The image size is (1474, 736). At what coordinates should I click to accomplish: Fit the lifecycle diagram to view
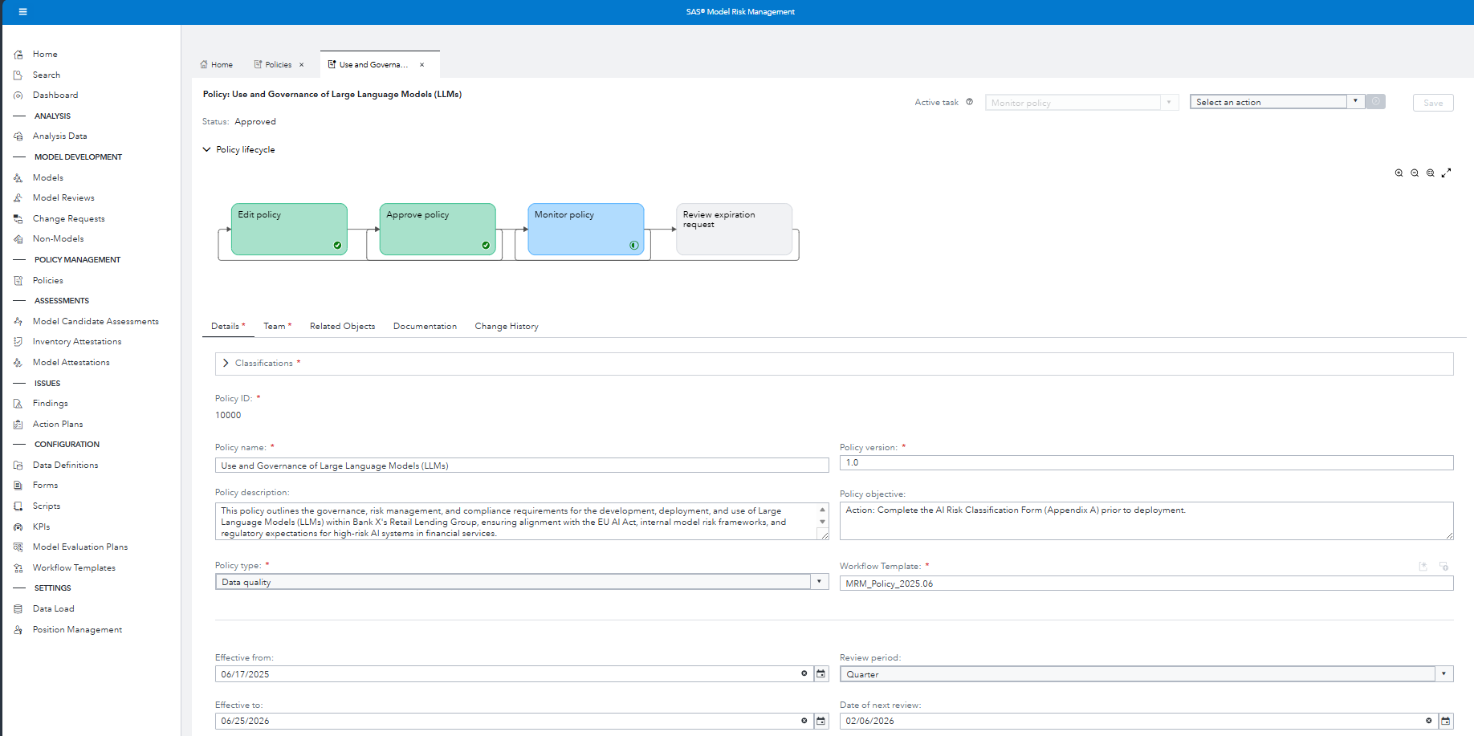[1431, 173]
